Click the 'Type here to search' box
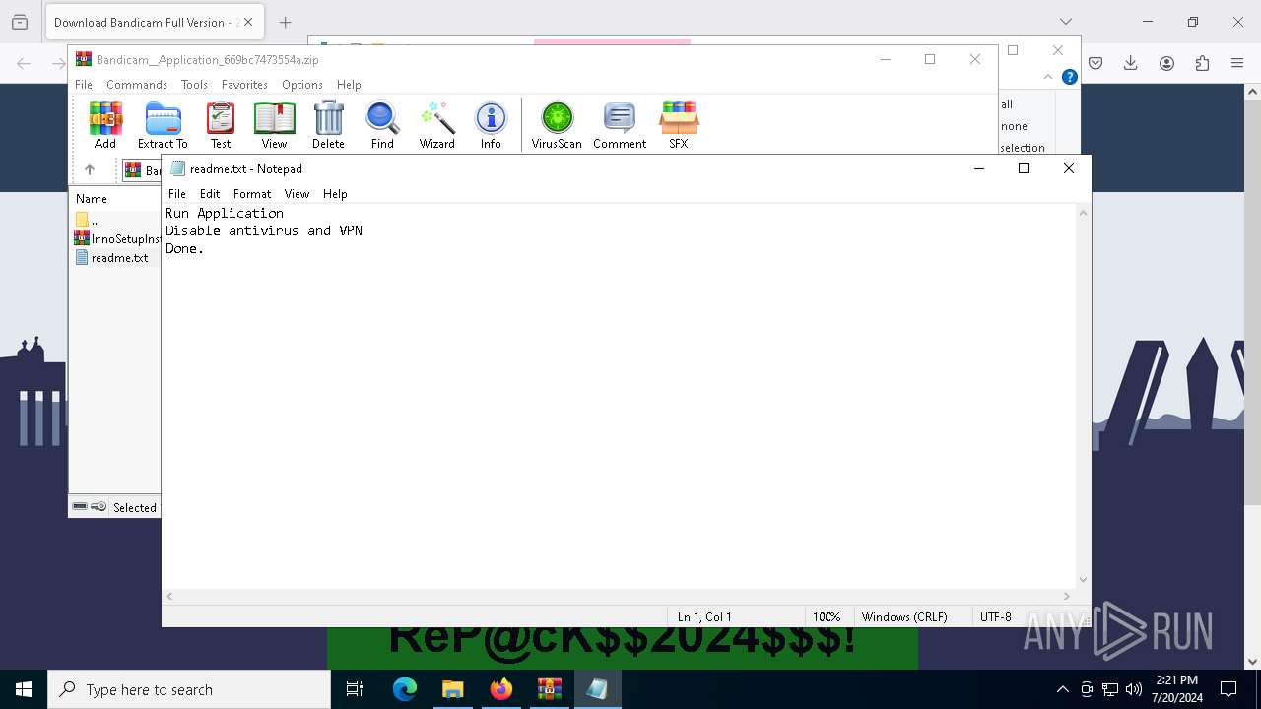 [x=189, y=689]
